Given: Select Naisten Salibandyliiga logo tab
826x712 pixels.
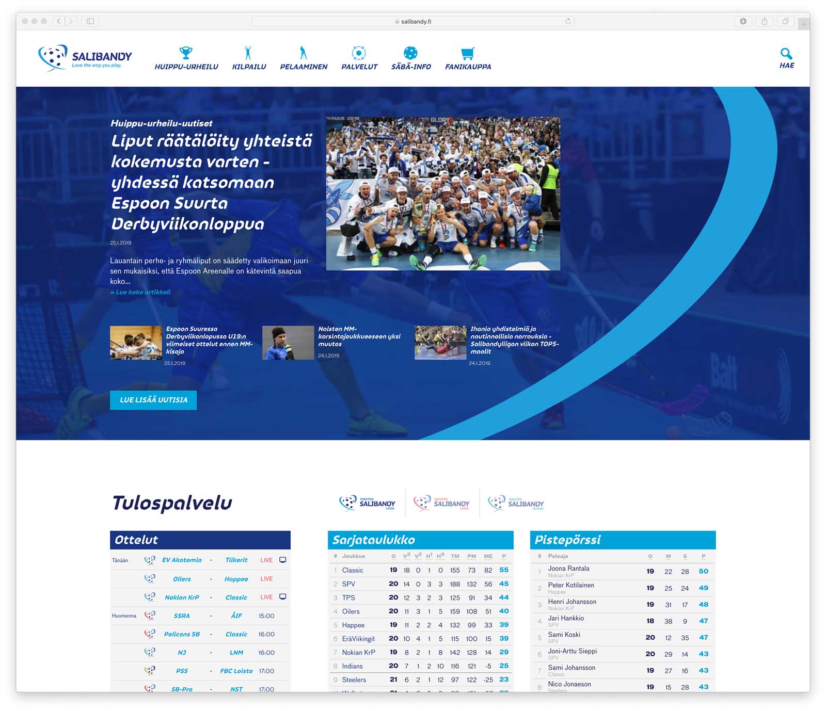Looking at the screenshot, I should tap(442, 503).
